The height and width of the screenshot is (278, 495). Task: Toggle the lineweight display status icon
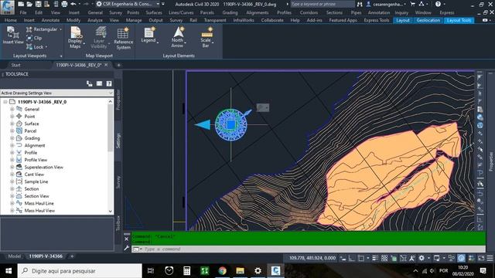pos(375,258)
